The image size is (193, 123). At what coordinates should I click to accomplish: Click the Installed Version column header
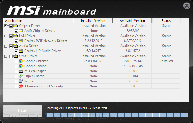93,20
